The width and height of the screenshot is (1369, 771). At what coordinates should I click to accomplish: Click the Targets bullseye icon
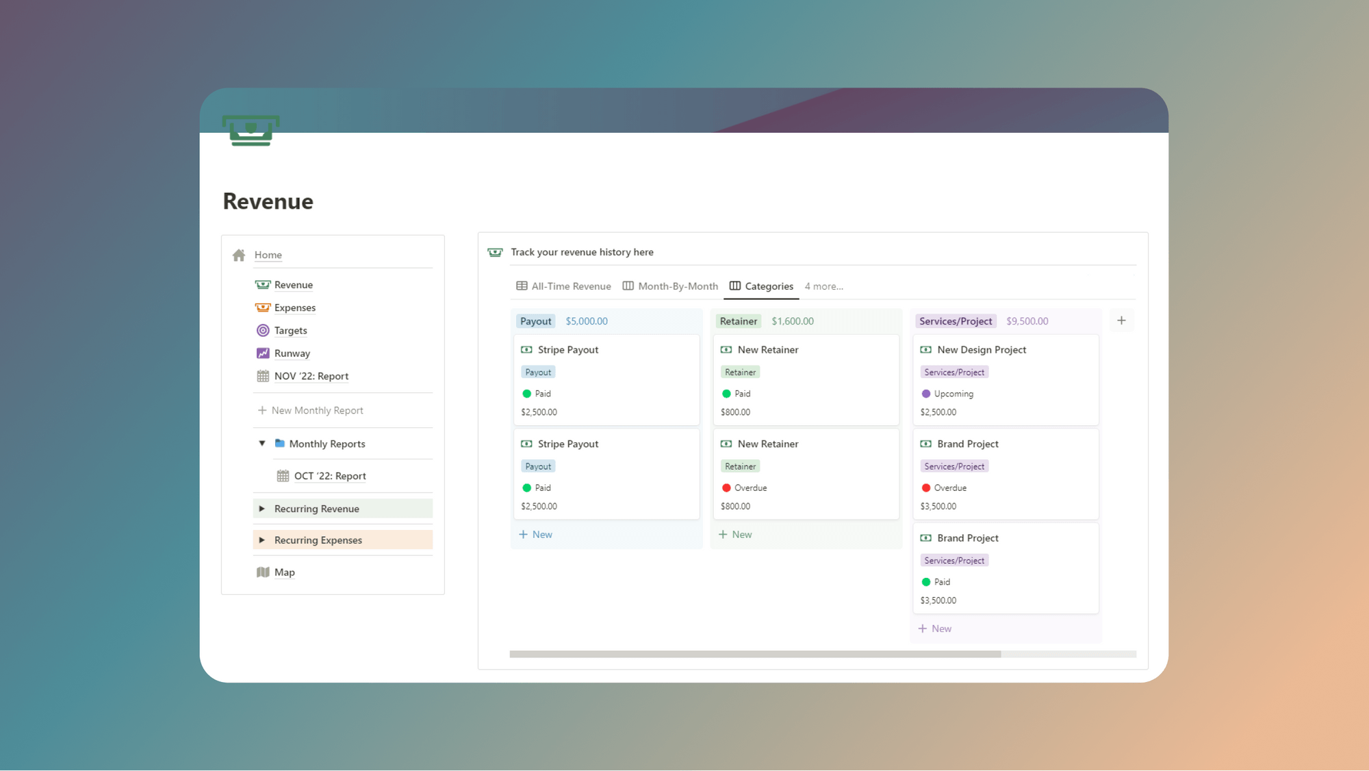pyautogui.click(x=262, y=330)
